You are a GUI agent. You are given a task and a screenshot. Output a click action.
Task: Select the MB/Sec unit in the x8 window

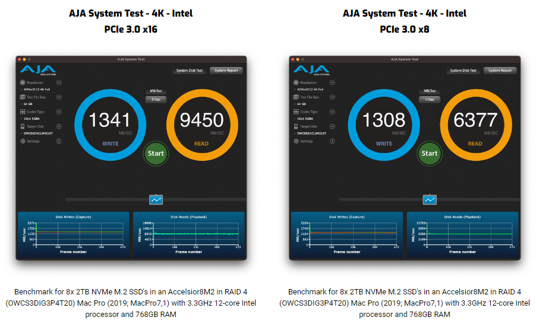point(430,91)
